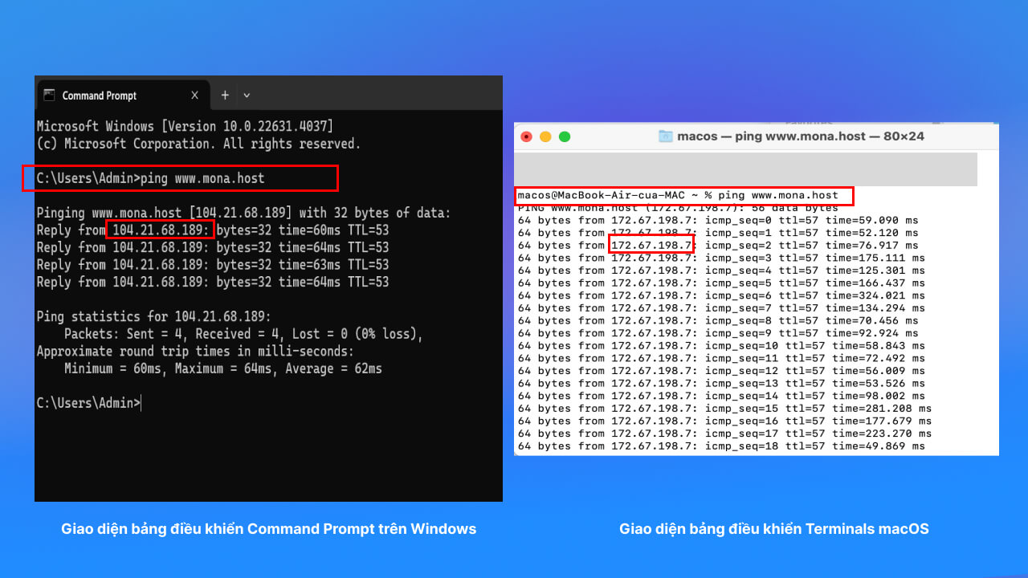This screenshot has height=578, width=1028.
Task: Click the macOS line with time=49.869 ms
Action: (721, 446)
